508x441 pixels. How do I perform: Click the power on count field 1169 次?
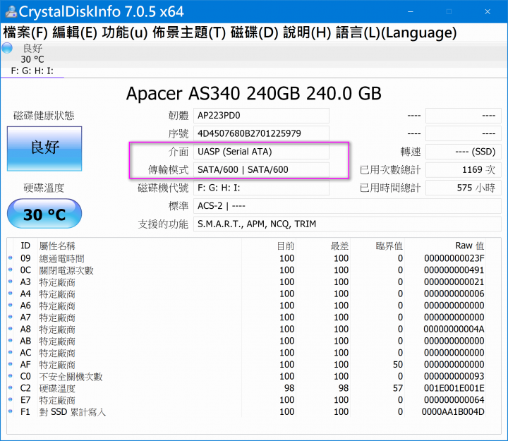click(x=464, y=170)
